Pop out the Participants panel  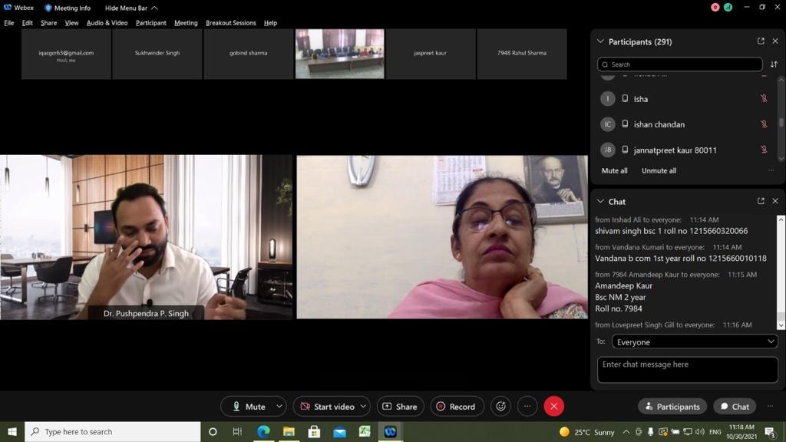coord(761,41)
